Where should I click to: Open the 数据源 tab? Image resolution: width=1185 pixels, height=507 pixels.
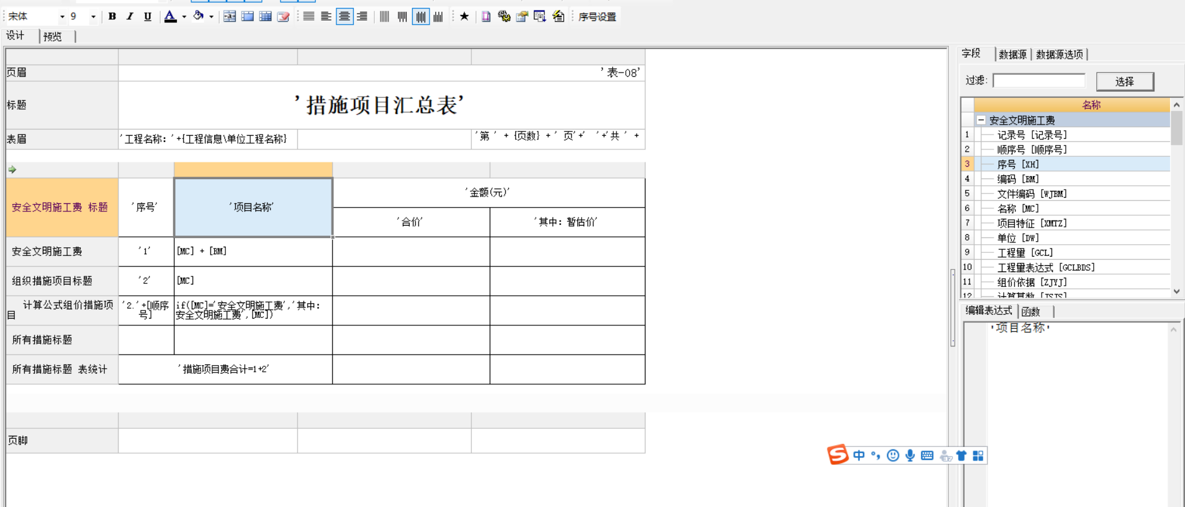click(x=1012, y=55)
